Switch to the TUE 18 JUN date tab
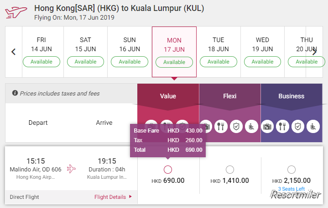Image resolution: width=328 pixels, height=208 pixels. 219,52
